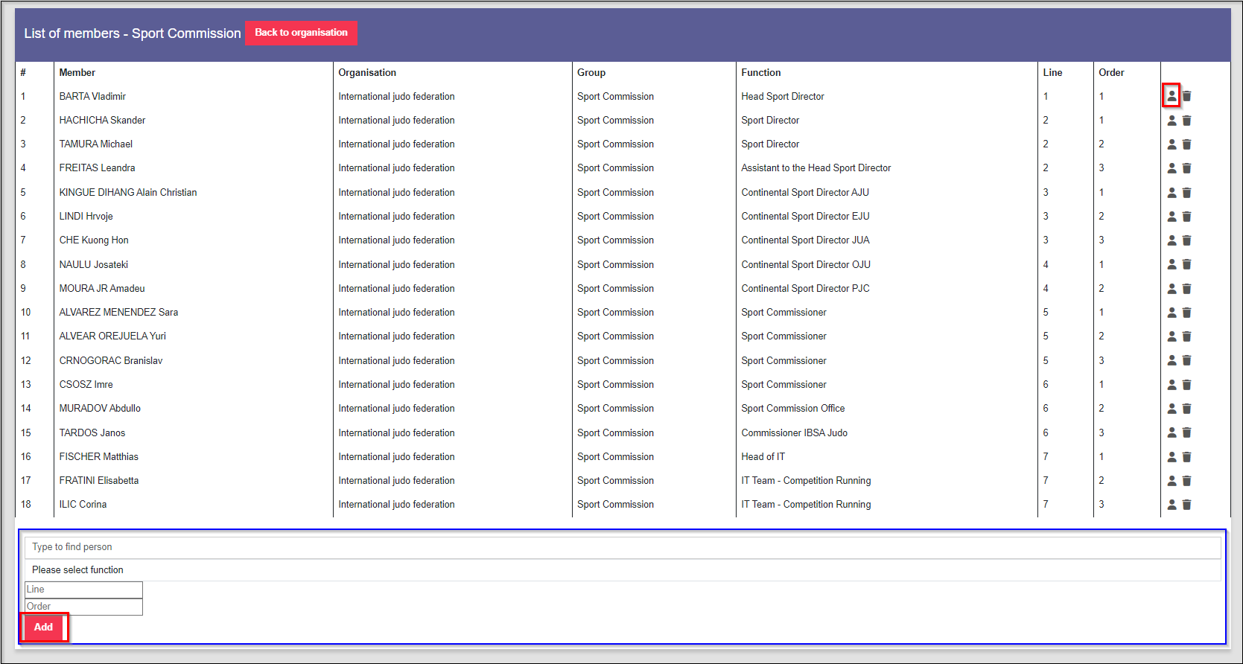The width and height of the screenshot is (1243, 664).
Task: Click person icon for FISCHER Matthias
Action: tap(1172, 457)
